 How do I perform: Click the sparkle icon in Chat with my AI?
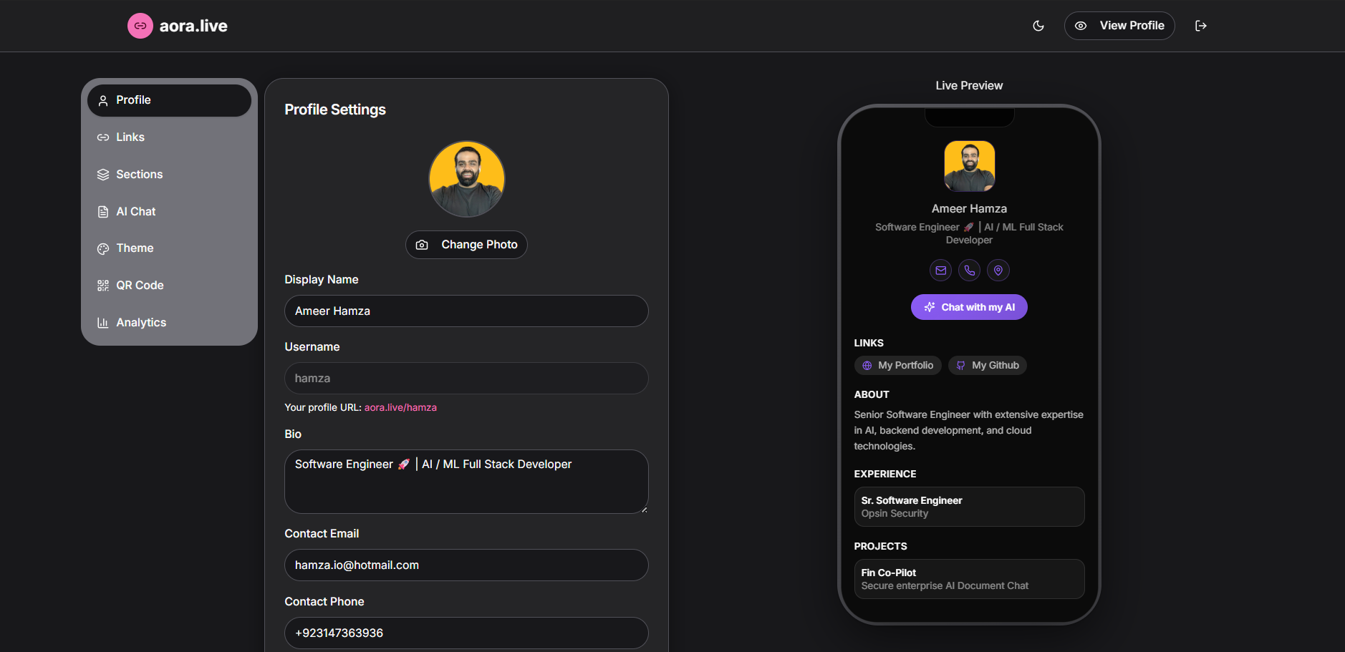[929, 306]
